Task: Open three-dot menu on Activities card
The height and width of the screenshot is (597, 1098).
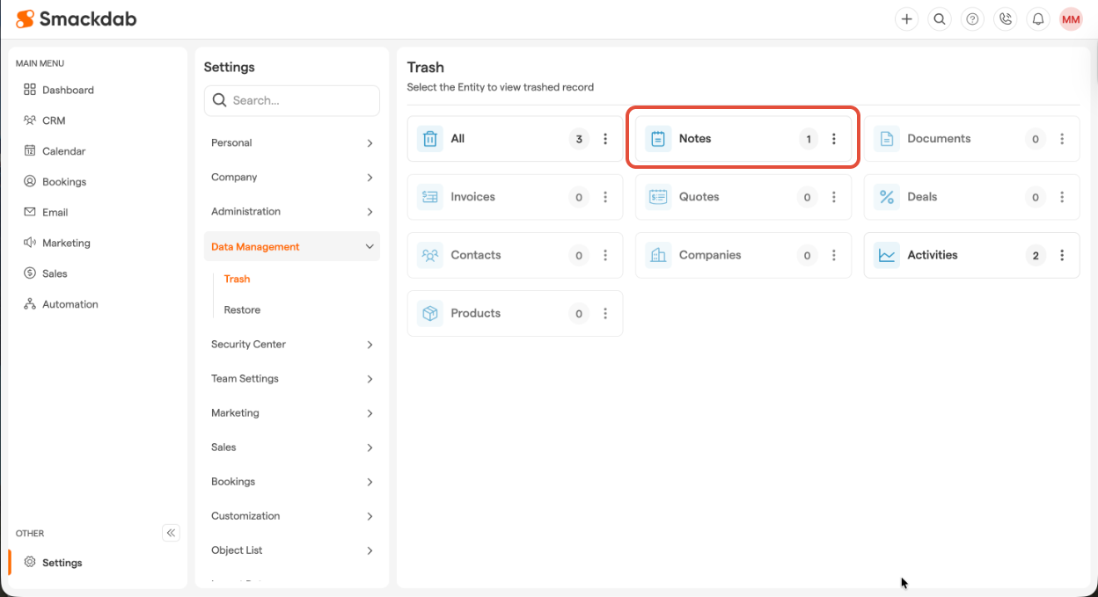Action: pyautogui.click(x=1062, y=255)
